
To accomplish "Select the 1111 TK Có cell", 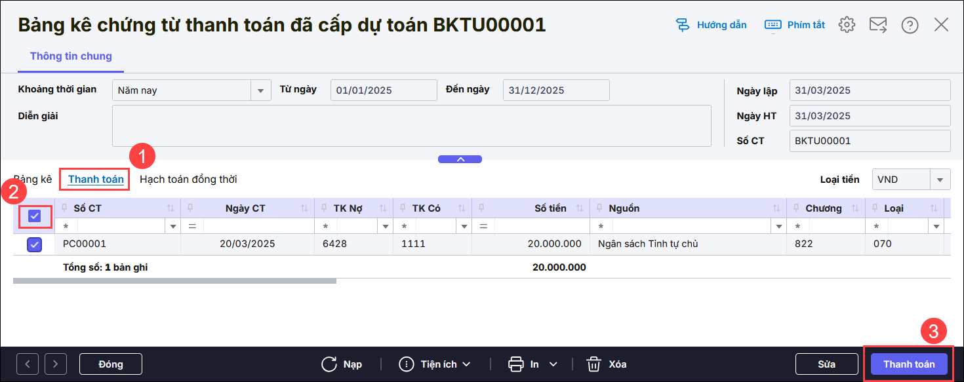I will (433, 244).
